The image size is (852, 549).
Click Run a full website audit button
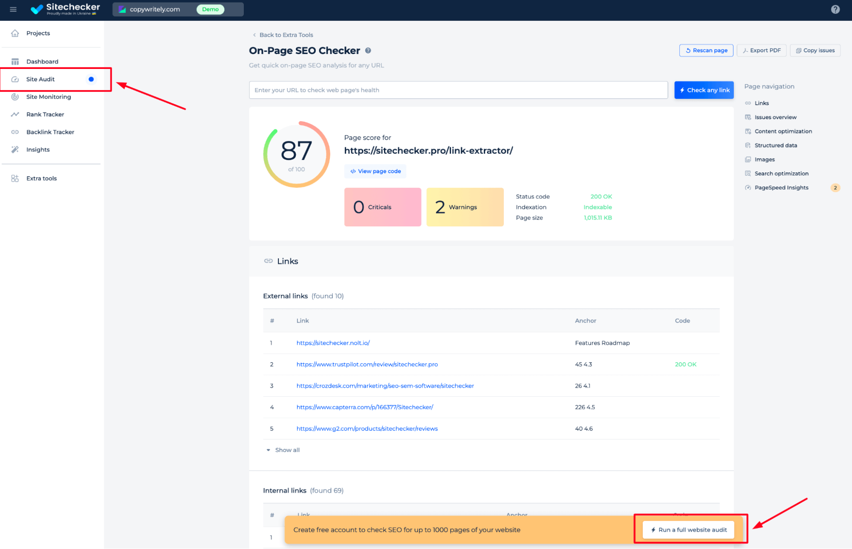[x=688, y=530]
